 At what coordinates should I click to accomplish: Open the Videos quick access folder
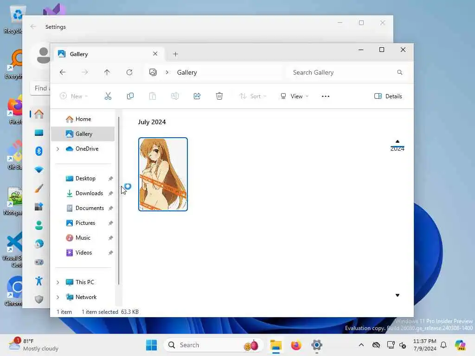pos(83,253)
